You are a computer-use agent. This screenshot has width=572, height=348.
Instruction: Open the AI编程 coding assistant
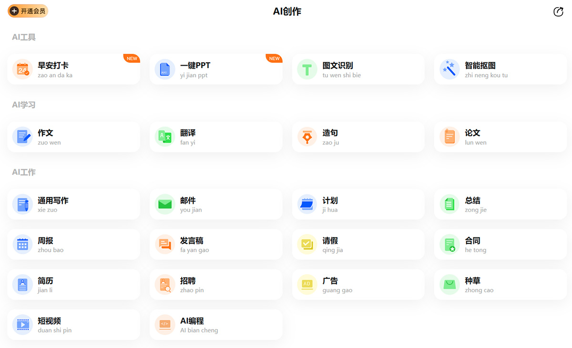point(216,325)
